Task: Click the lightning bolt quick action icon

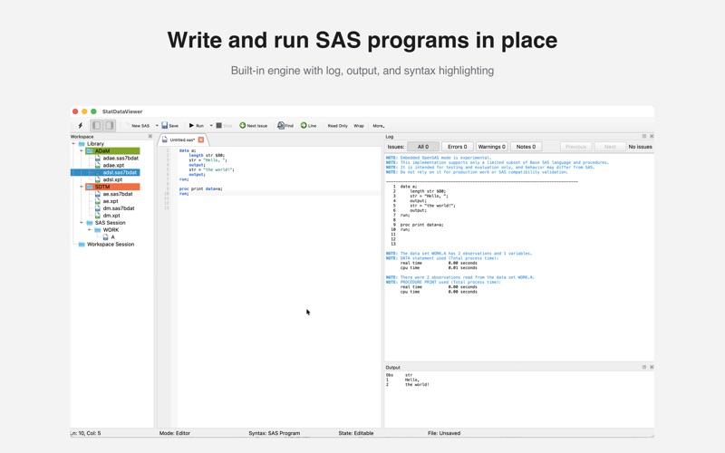Action: click(81, 125)
